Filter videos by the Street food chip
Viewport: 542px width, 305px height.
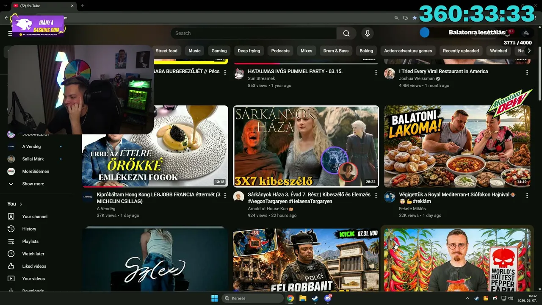coord(166,51)
